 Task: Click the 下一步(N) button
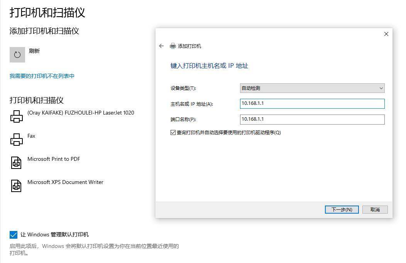coord(342,209)
